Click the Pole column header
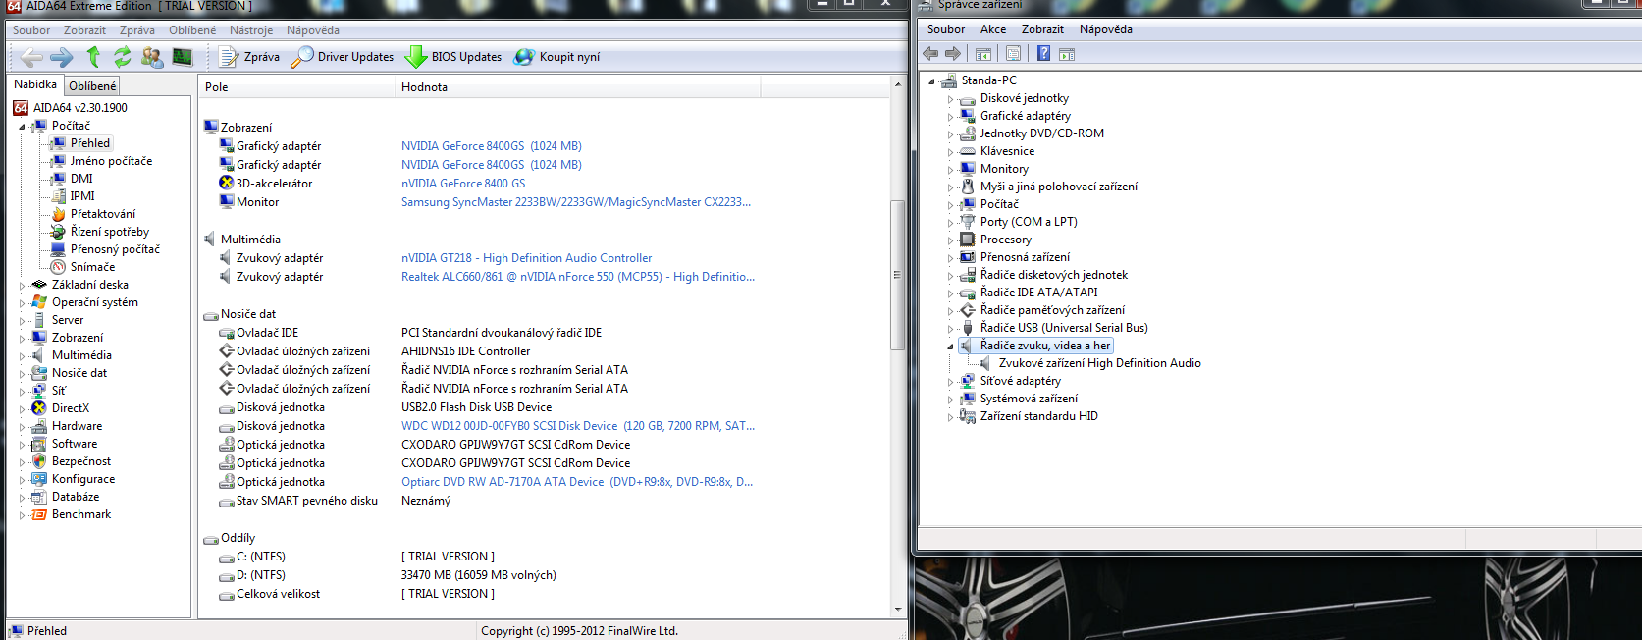Screen dimensions: 1642x640 pyautogui.click(x=296, y=87)
